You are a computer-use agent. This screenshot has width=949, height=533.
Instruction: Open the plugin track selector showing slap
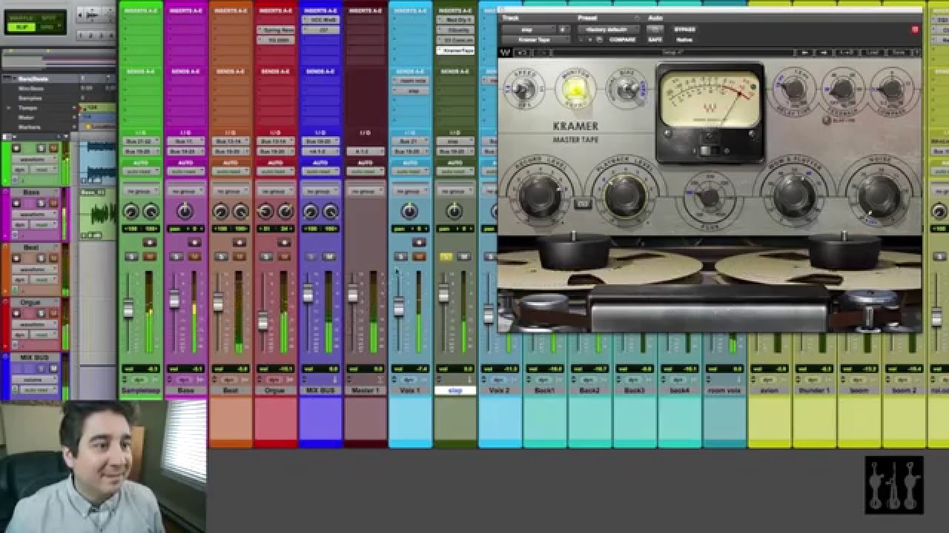point(527,30)
